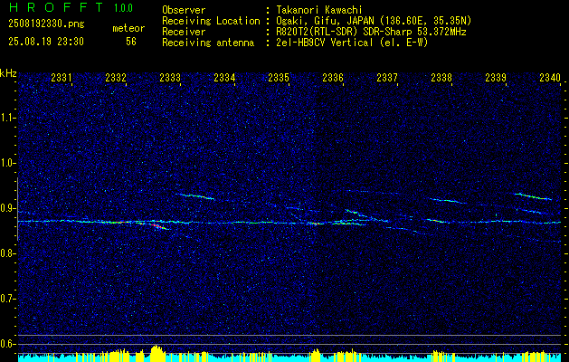Click the 0.8 kHz frequency axis label
The width and height of the screenshot is (569, 362).
pos(7,253)
